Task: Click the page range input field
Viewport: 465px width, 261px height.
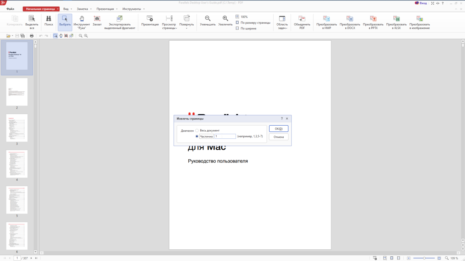Action: pyautogui.click(x=225, y=136)
